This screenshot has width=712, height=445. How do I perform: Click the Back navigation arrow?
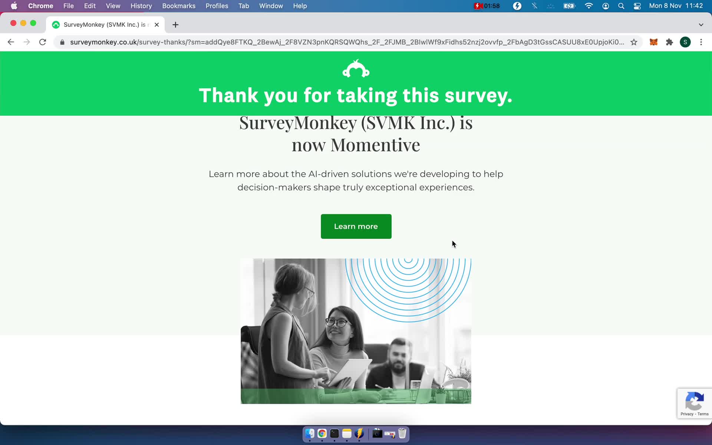(11, 42)
